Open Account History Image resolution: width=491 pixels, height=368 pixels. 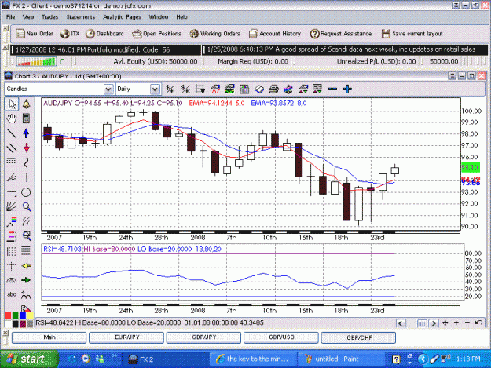coord(275,34)
